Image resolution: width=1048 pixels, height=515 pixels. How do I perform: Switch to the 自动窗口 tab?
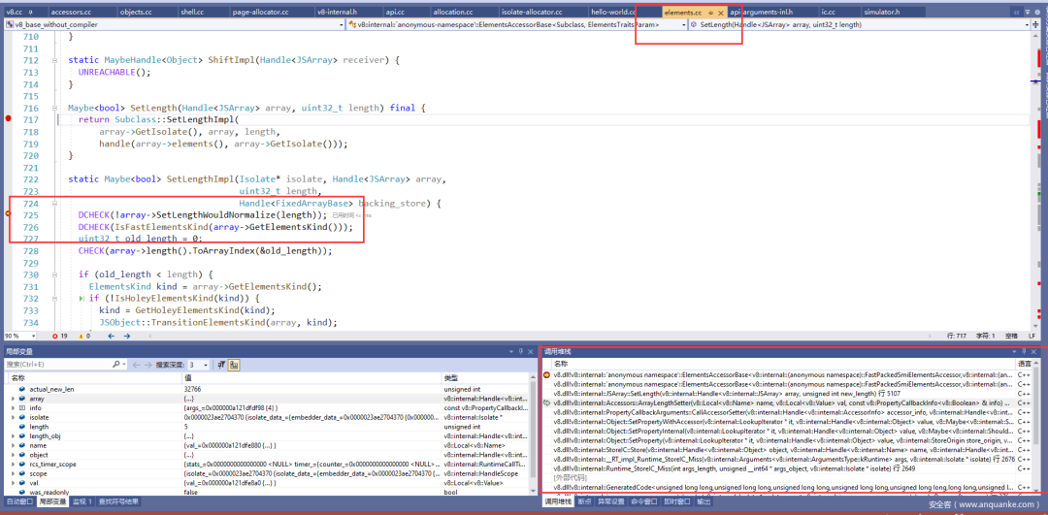(x=19, y=501)
